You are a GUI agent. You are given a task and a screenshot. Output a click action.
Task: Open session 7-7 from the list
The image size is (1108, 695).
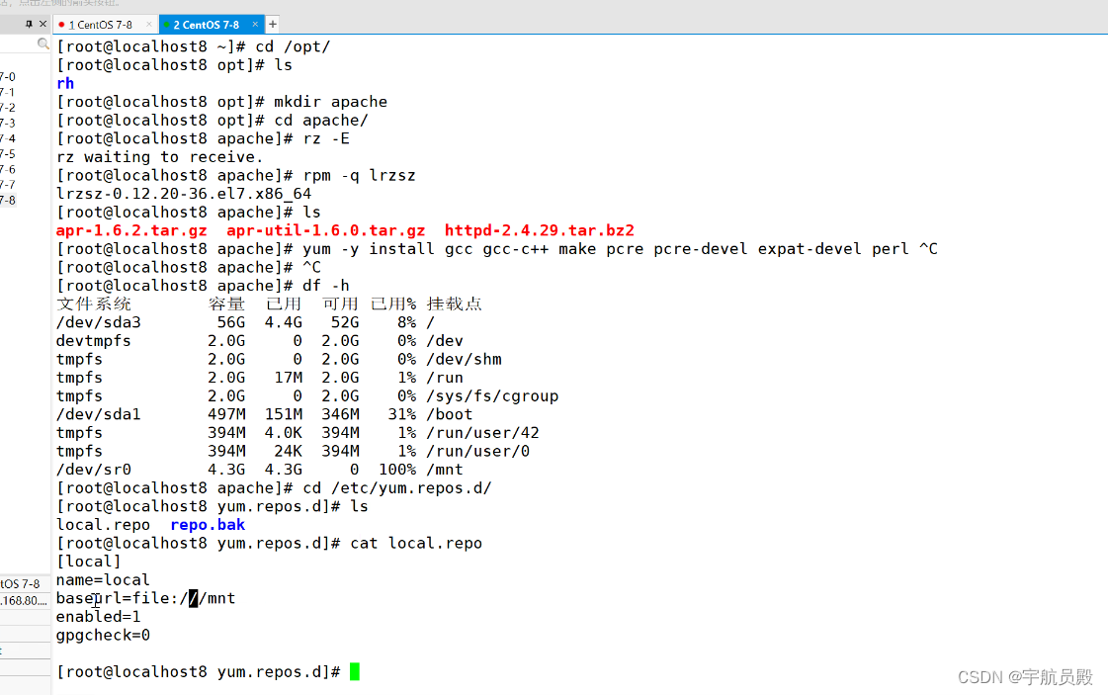pyautogui.click(x=8, y=185)
